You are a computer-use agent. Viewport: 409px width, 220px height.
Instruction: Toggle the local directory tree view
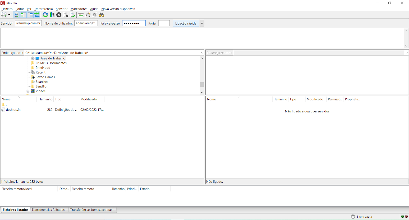click(23, 15)
